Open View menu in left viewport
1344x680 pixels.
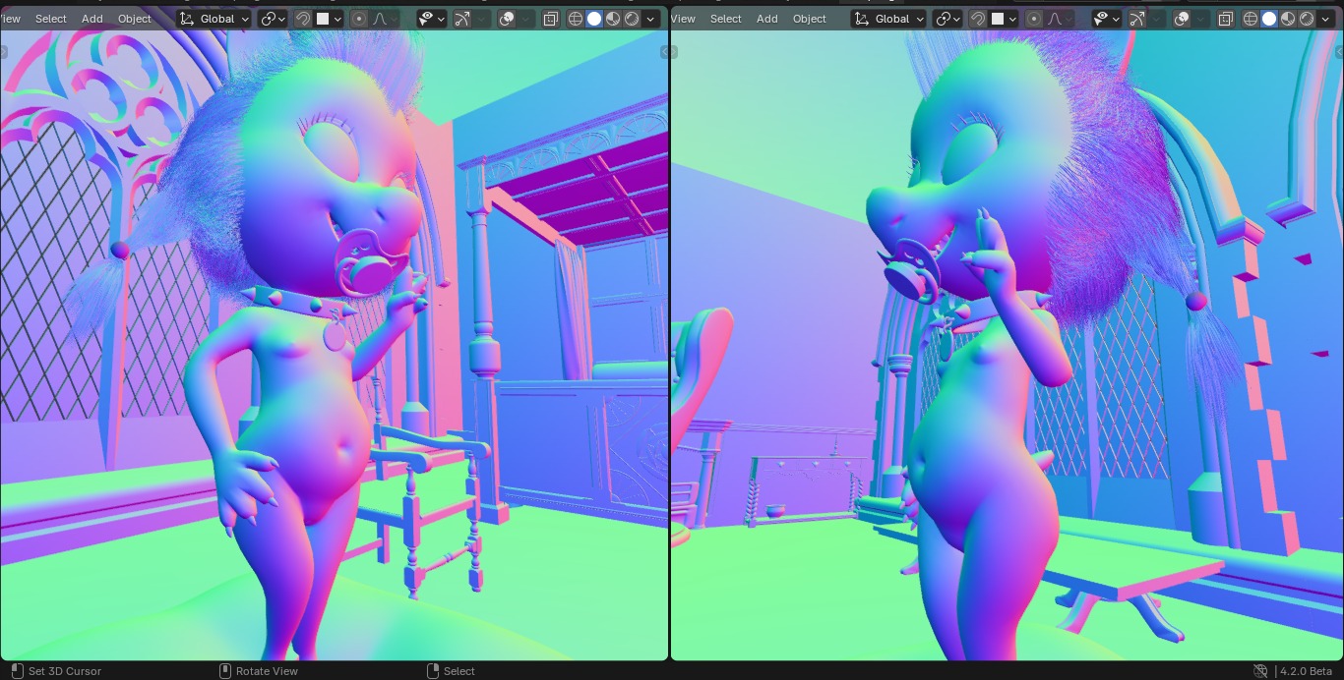point(11,19)
